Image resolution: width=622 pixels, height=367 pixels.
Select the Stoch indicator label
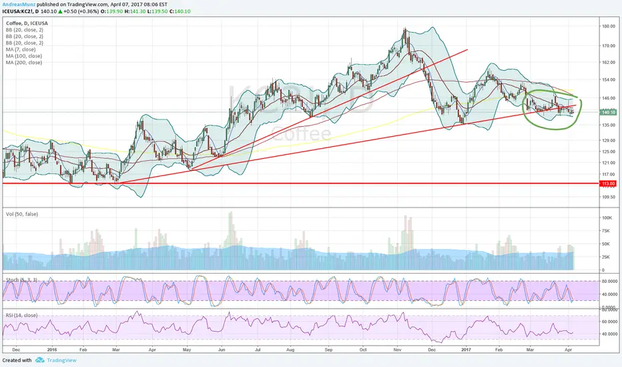(21, 280)
